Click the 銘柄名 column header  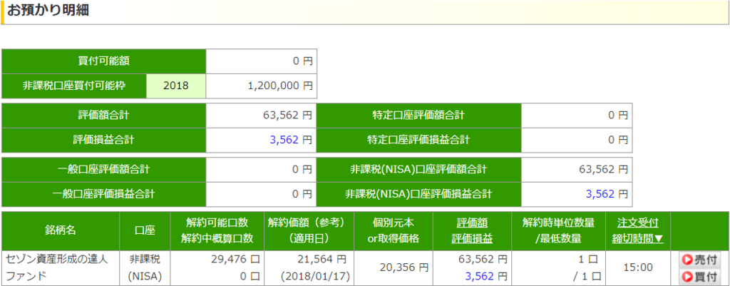click(x=61, y=230)
